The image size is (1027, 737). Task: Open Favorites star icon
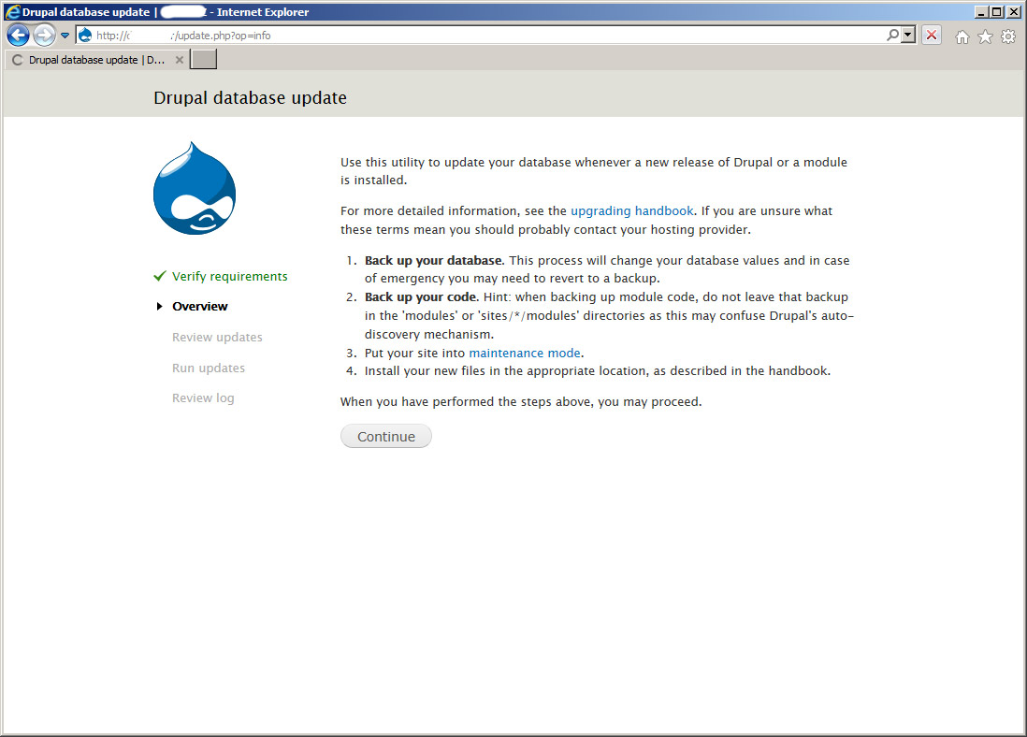pos(985,36)
